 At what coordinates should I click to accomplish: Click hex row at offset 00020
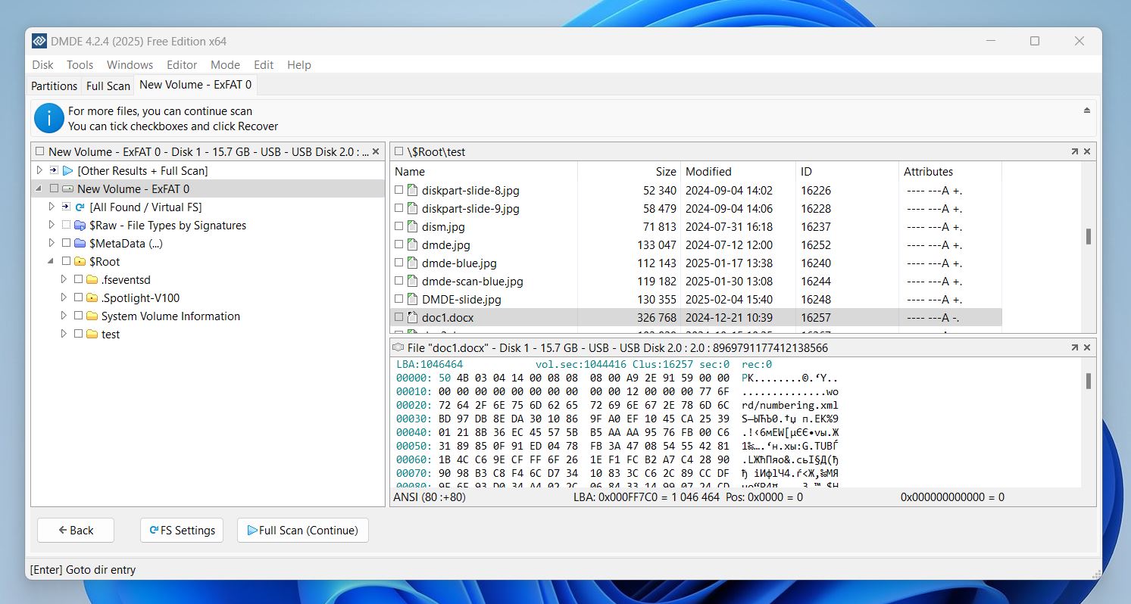click(617, 405)
